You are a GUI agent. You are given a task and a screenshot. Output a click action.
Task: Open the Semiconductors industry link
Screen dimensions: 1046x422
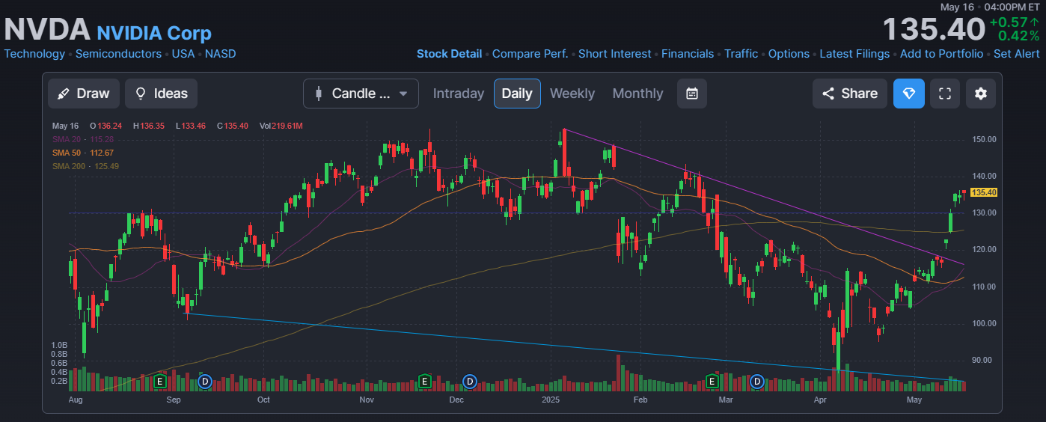pos(118,54)
